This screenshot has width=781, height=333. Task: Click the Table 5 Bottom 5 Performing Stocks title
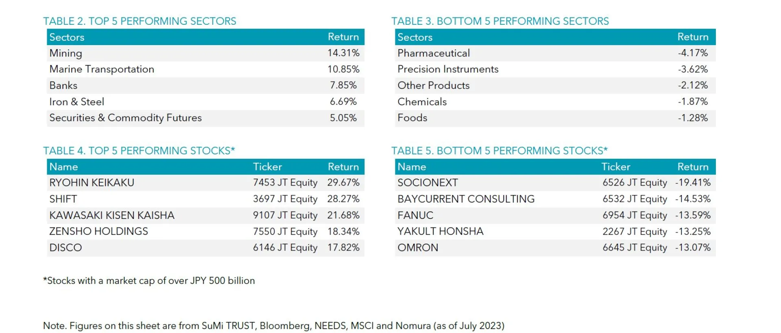[500, 151]
